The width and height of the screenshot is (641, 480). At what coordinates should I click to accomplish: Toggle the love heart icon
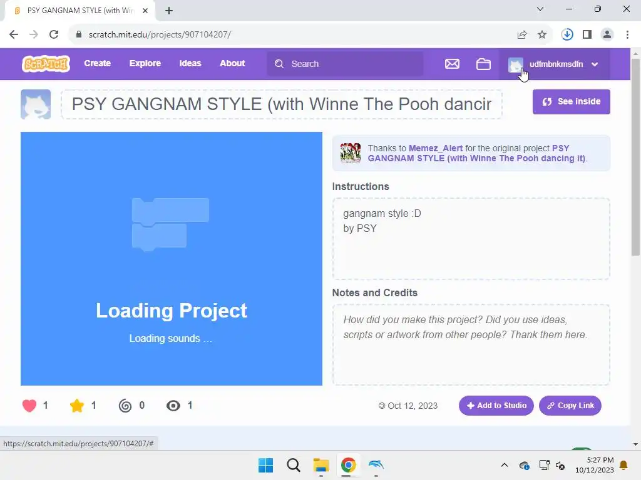pyautogui.click(x=29, y=405)
